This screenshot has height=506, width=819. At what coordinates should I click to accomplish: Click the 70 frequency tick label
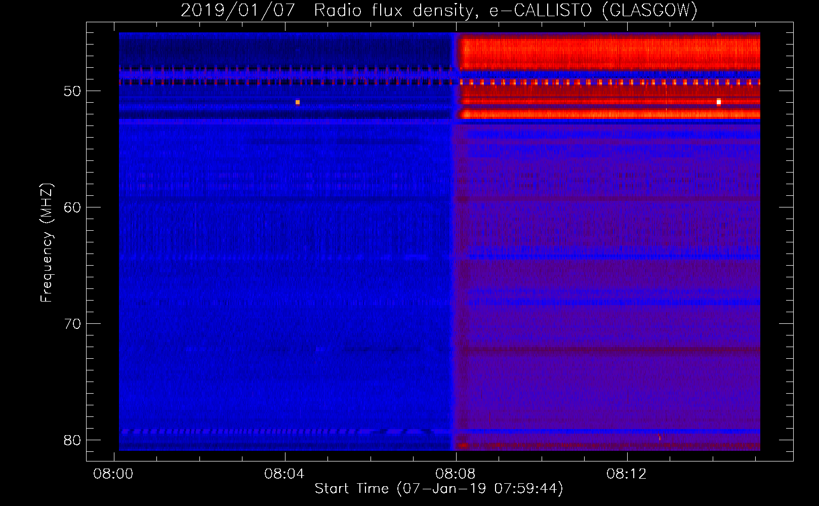73,324
